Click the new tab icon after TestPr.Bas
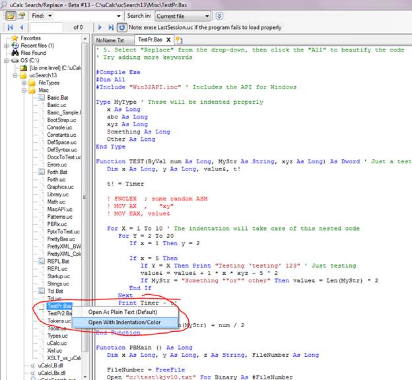 [x=179, y=40]
